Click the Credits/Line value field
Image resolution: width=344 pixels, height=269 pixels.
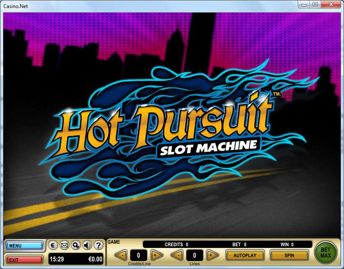pyautogui.click(x=138, y=256)
